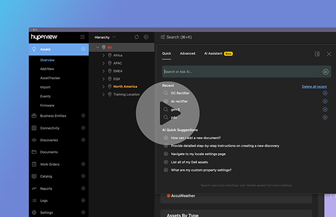Click the back arrow circle icon beside Hierarchy

146,37
